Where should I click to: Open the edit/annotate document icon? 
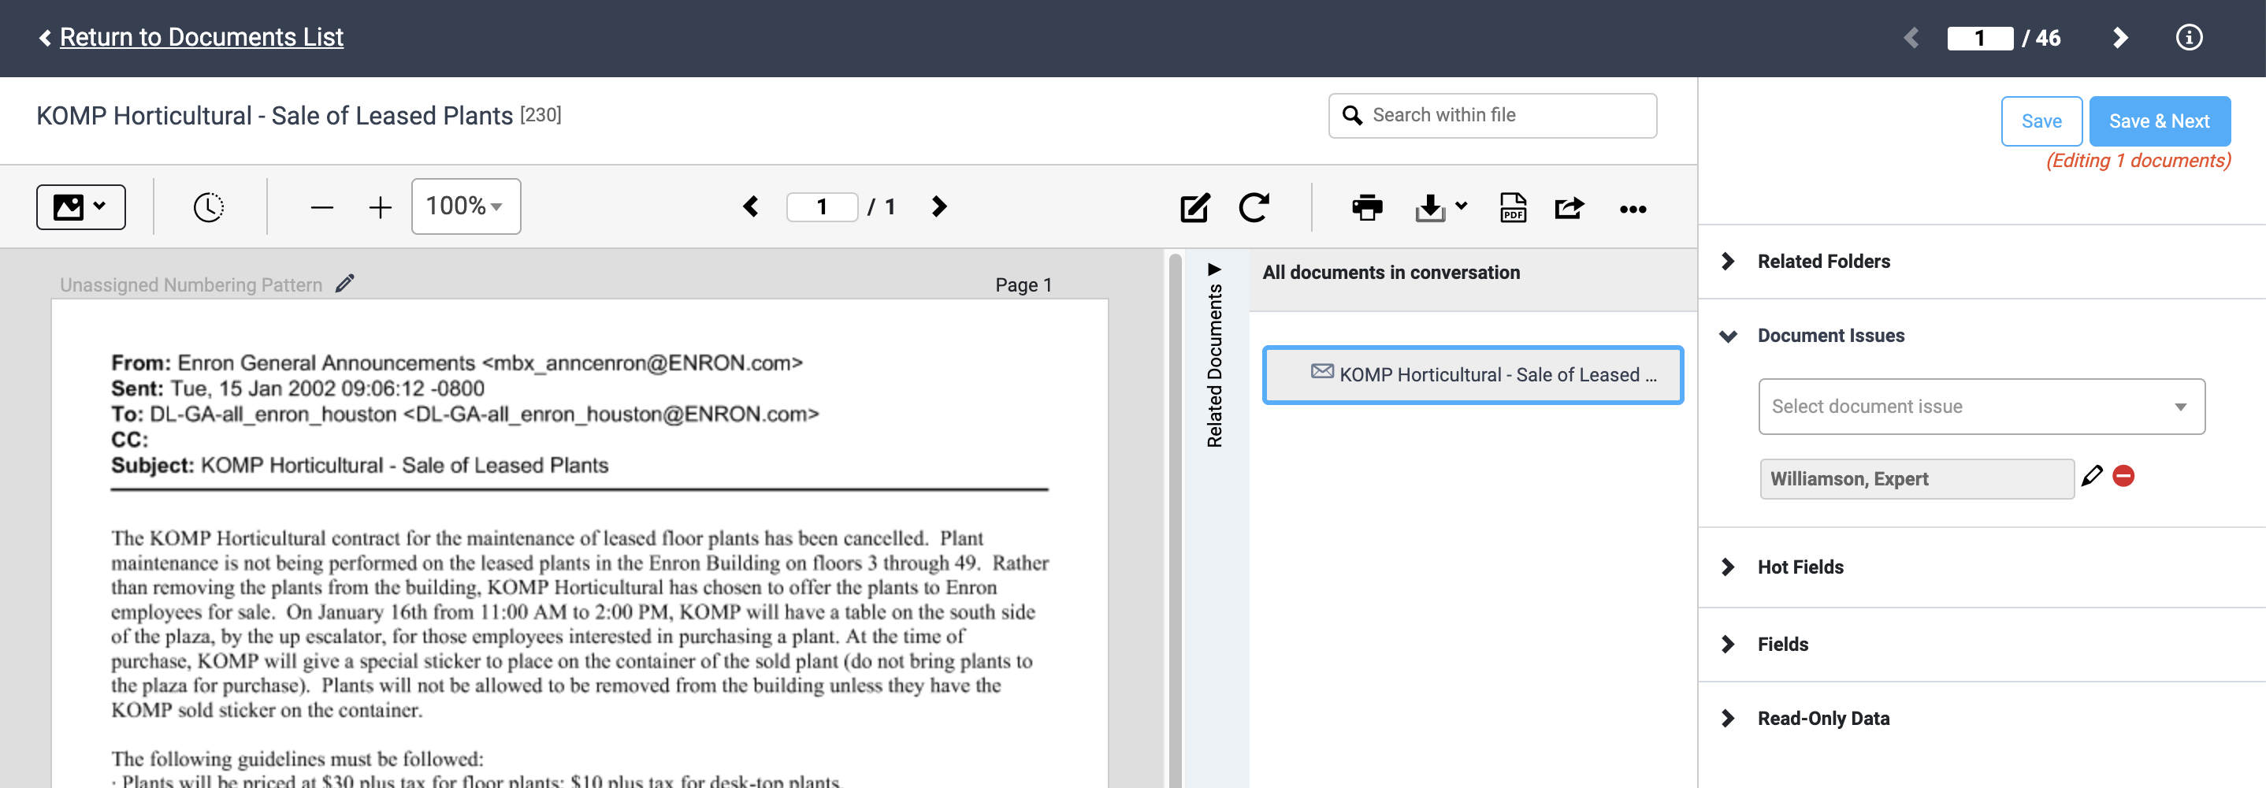[x=1194, y=207]
